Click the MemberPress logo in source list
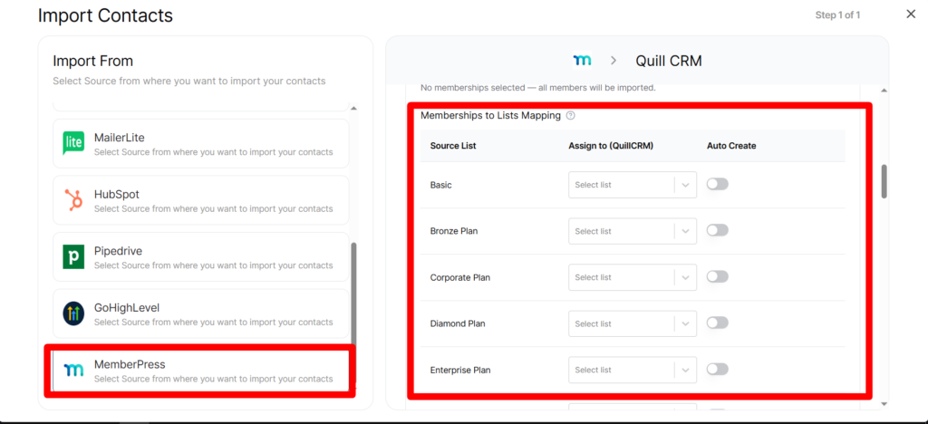 [x=73, y=371]
